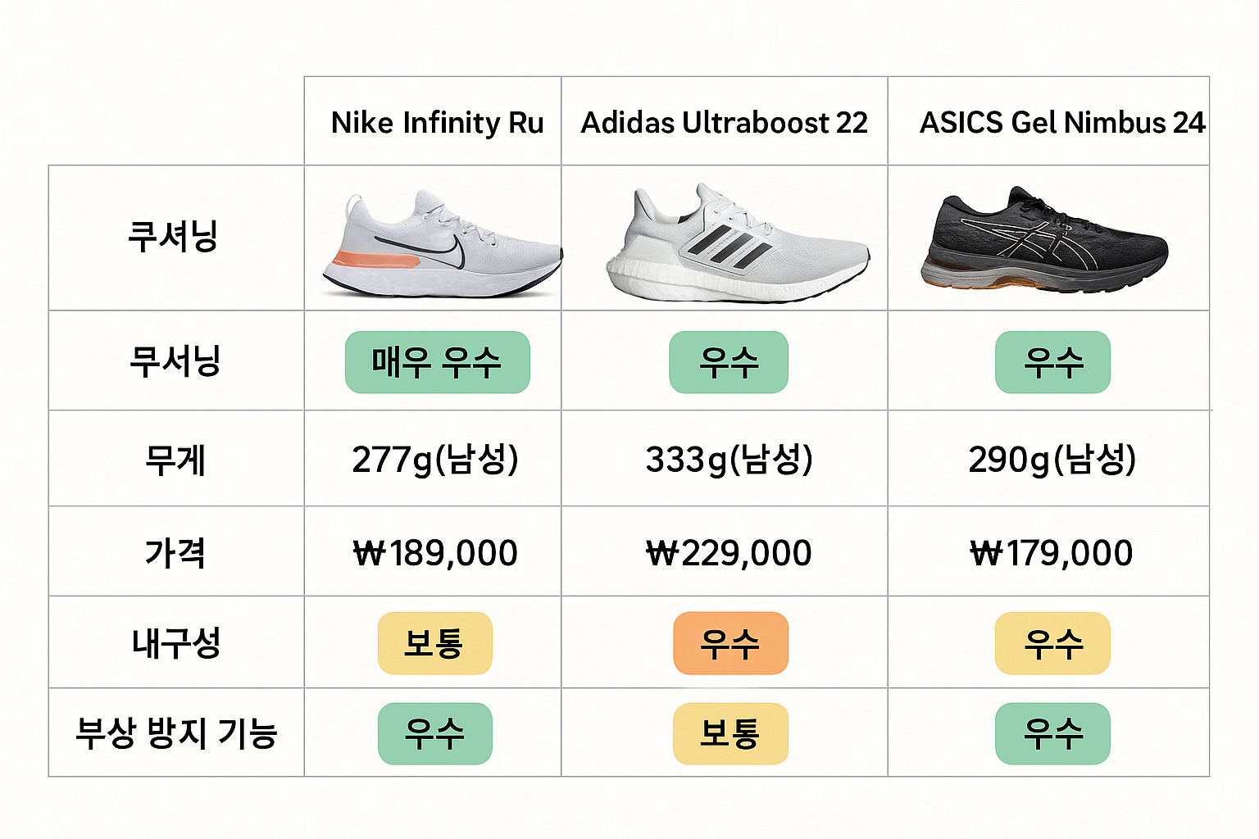Select the 277g(남성) weight cell
The image size is (1259, 839).
pyautogui.click(x=435, y=460)
